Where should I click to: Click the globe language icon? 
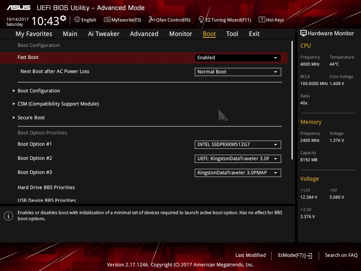click(x=77, y=20)
